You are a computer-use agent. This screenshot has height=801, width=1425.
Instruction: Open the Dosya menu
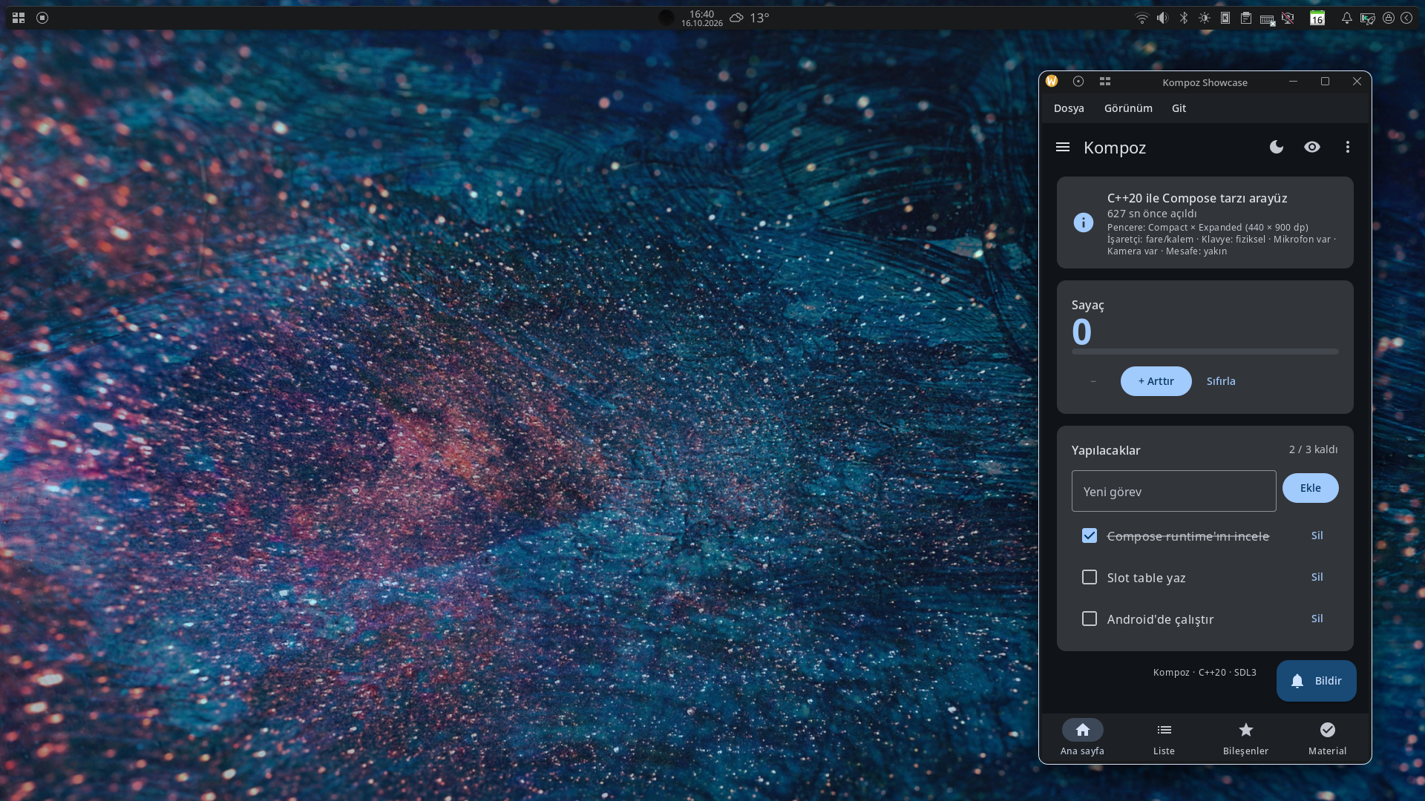pyautogui.click(x=1069, y=108)
